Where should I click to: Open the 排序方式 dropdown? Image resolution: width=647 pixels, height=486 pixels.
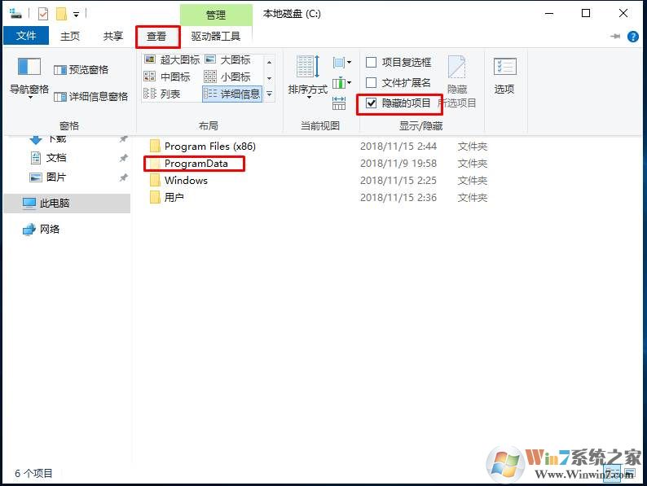308,78
